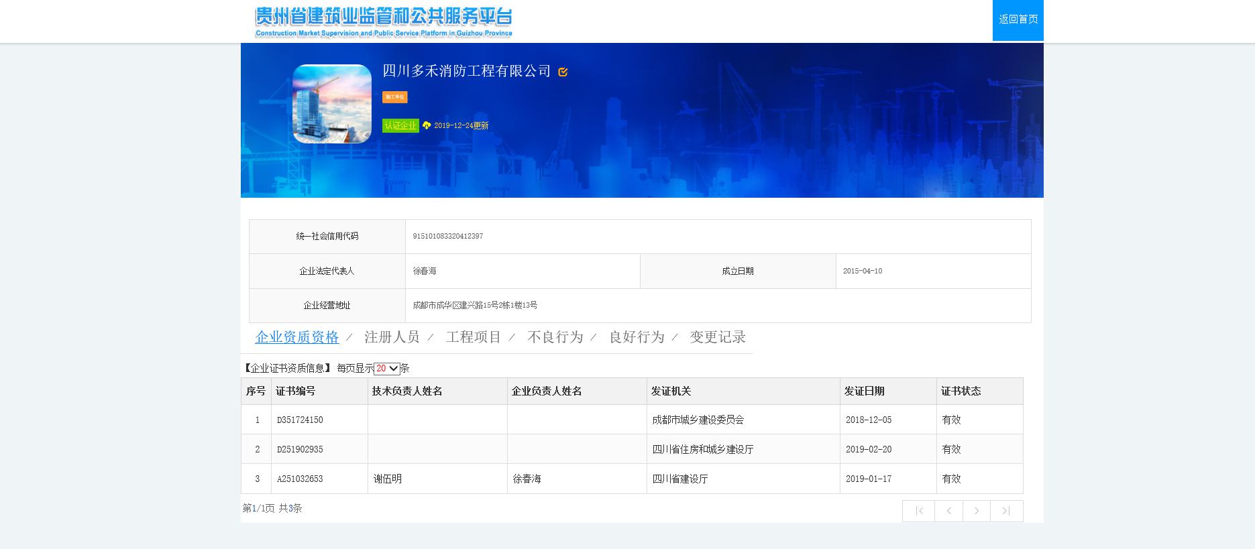The height and width of the screenshot is (549, 1255).
Task: Click 四川省住房和城乡建设厅 cell
Action: (x=703, y=450)
